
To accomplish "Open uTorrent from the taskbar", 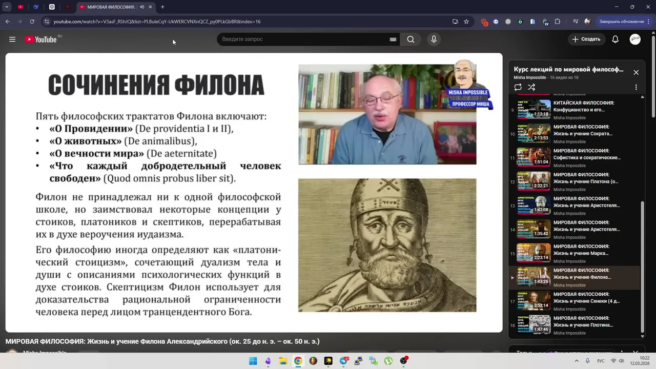I will [x=388, y=361].
